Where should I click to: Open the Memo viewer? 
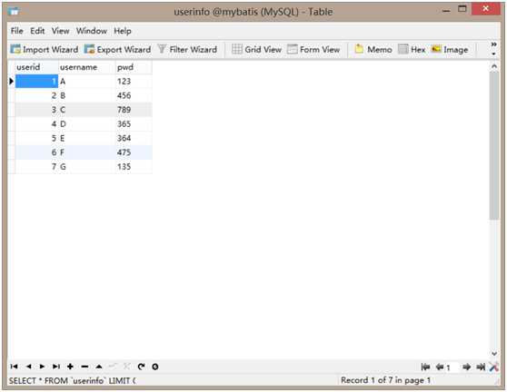pos(373,49)
